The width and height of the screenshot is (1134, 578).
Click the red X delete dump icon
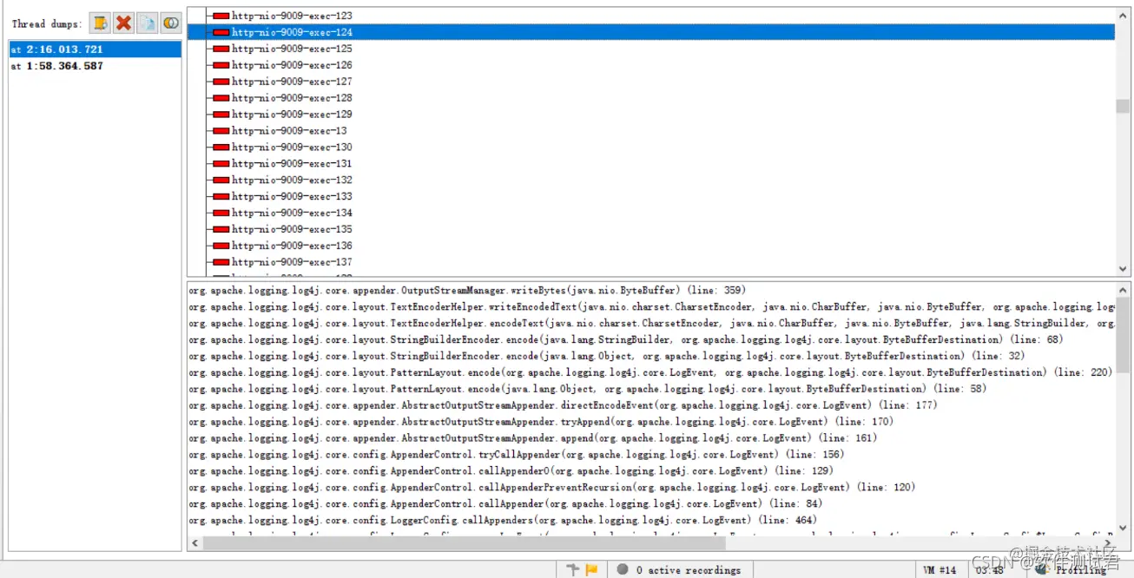point(124,23)
